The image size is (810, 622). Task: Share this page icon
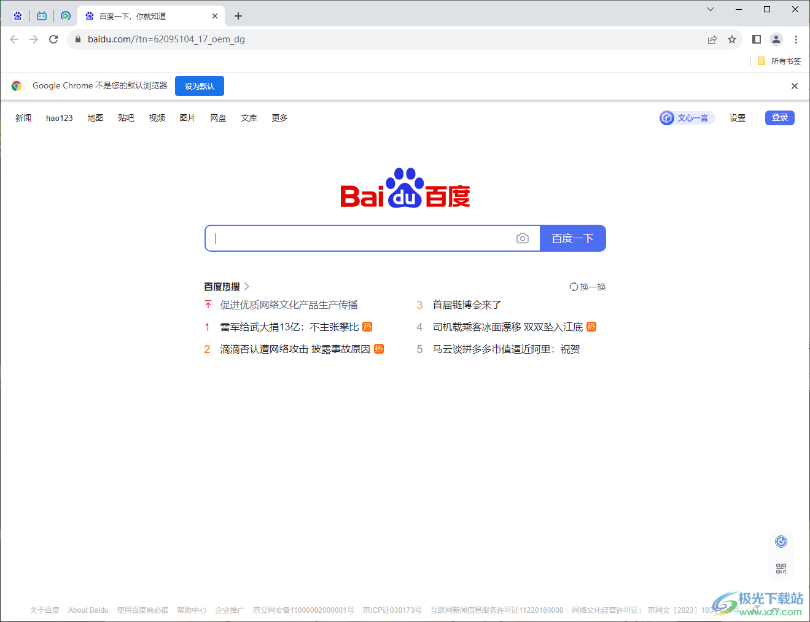tap(712, 39)
